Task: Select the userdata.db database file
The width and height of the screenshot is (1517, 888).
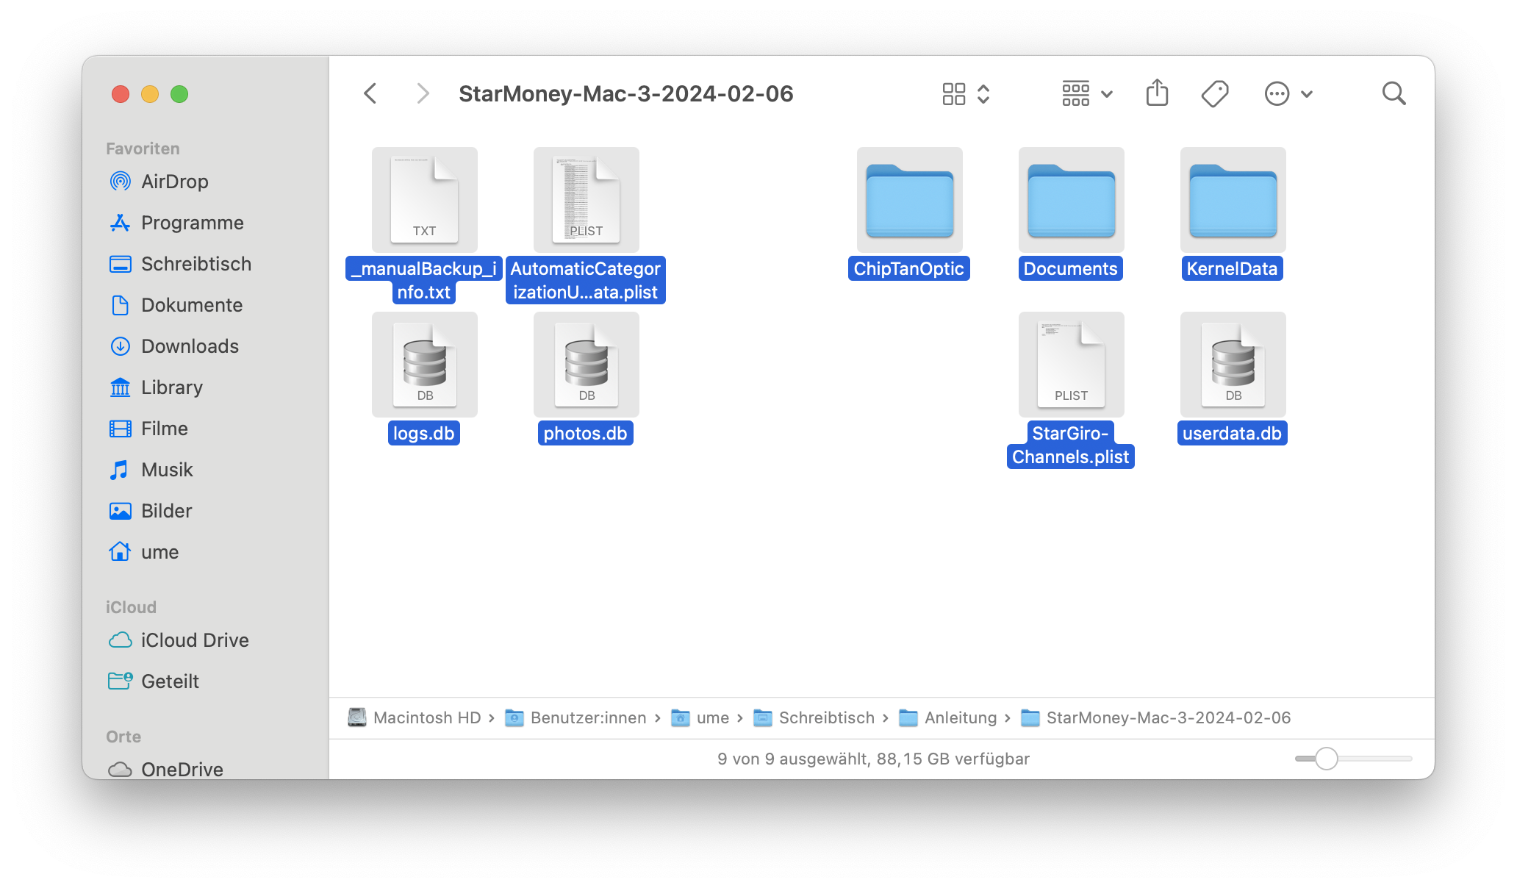Action: 1233,365
